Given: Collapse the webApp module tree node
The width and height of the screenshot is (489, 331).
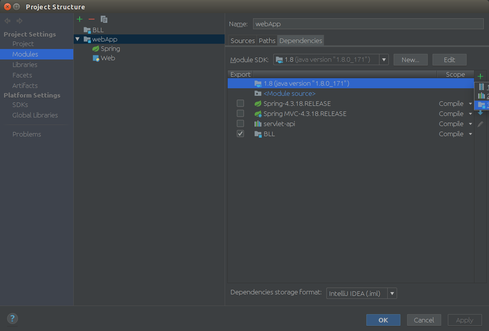Looking at the screenshot, I should pos(77,39).
